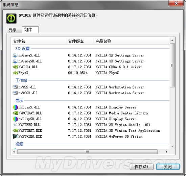The image size is (186, 176).
Task: Click the nvDispS.dll color wheel icon
Action: point(15,107)
